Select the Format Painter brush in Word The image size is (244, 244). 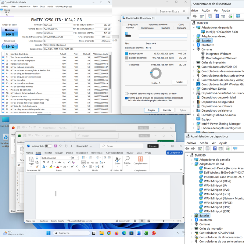coord(37,167)
